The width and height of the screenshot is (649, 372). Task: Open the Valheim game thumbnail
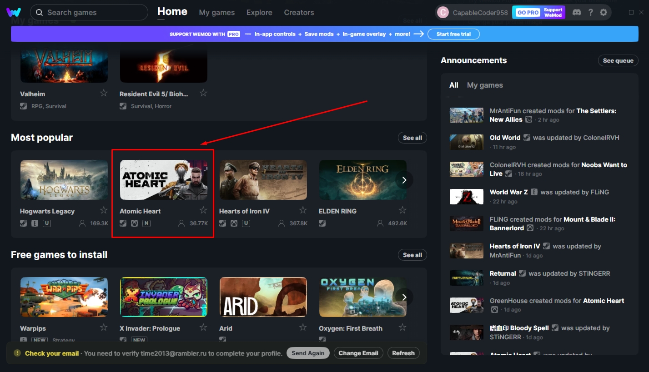click(x=64, y=63)
